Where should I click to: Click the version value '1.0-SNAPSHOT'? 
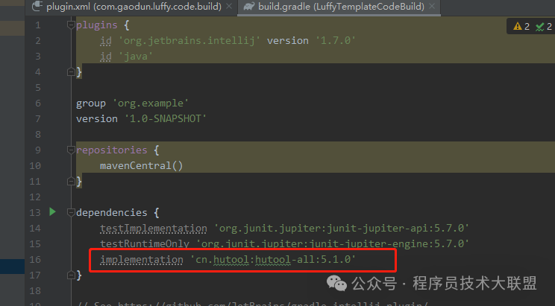[x=166, y=118]
